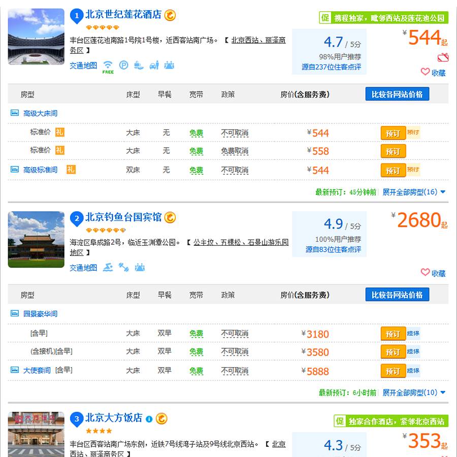Click the swimming pool icon for 北京钓鱼台国宾馆
The image size is (457, 457).
tap(108, 267)
